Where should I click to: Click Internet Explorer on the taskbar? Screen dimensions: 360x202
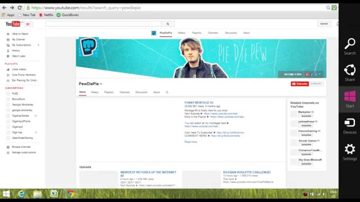(x=21, y=194)
